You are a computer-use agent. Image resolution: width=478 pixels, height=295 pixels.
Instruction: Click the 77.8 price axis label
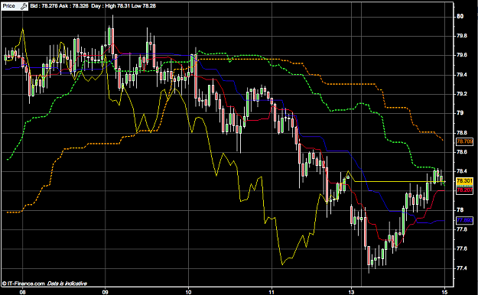click(x=461, y=229)
